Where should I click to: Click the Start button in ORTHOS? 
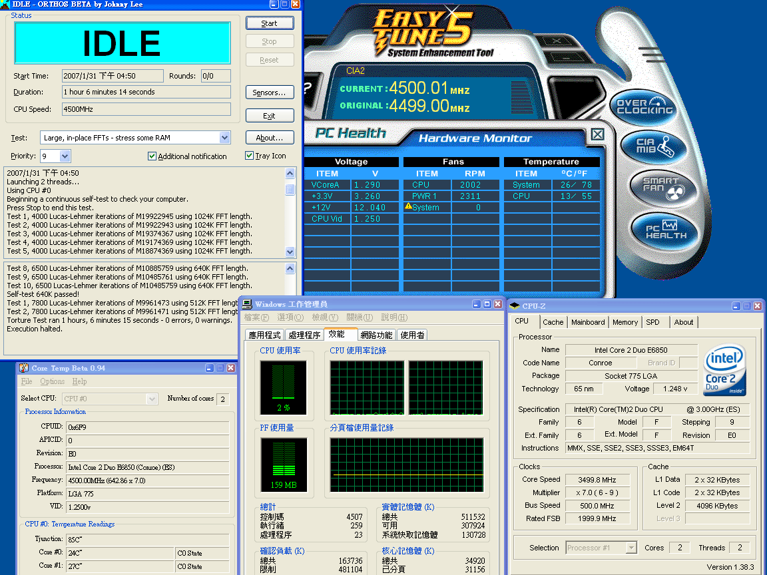pos(270,23)
